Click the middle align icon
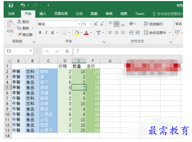Screen dimensions: 192x142 [116, 24]
